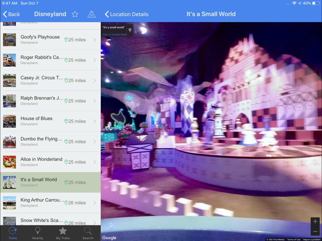Select House of Blues list title

pyautogui.click(x=36, y=119)
